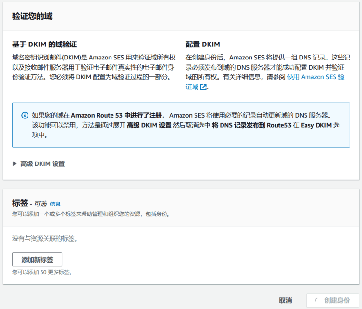This screenshot has height=309, width=362.
Task: Click the 验证您的域 section header
Action: 32,16
